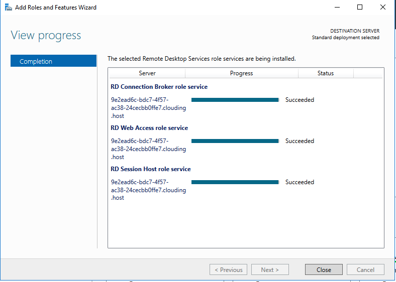The image size is (396, 282).
Task: Click the < Previous button
Action: tap(228, 269)
